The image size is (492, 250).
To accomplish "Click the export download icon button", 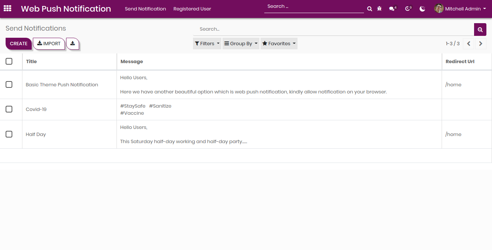I will pyautogui.click(x=72, y=43).
